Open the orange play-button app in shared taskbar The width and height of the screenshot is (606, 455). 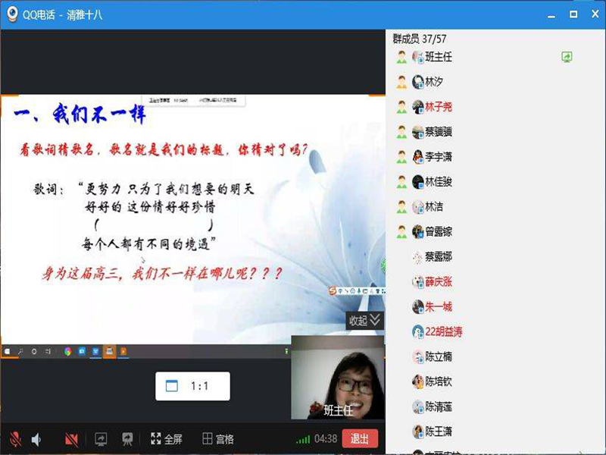pos(123,351)
